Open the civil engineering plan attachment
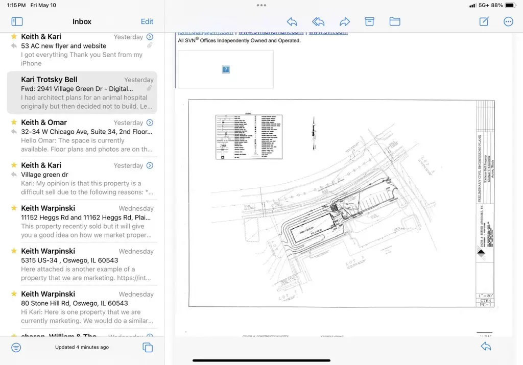Image resolution: width=523 pixels, height=365 pixels. (341, 204)
